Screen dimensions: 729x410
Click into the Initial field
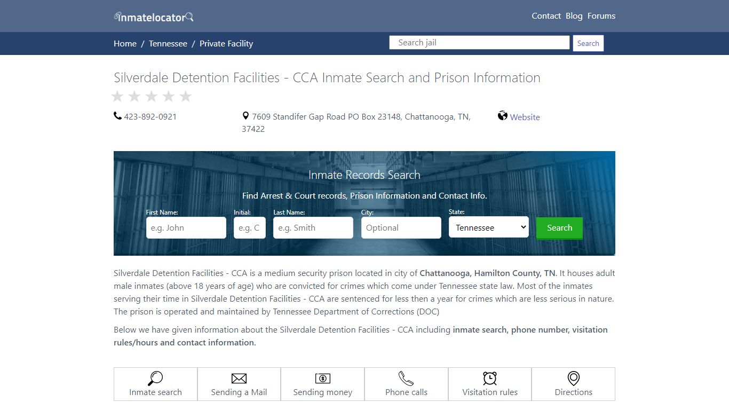[250, 228]
